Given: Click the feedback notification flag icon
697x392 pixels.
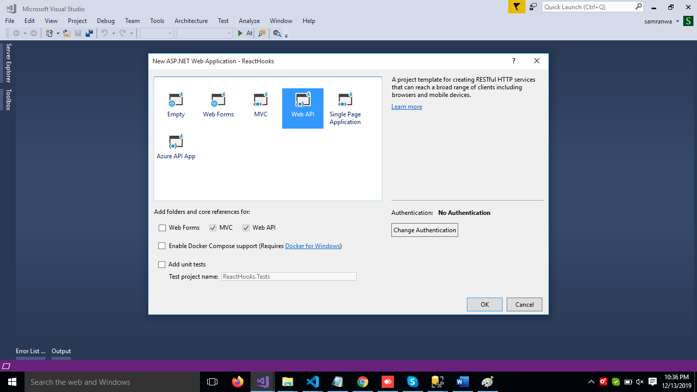Looking at the screenshot, I should [516, 7].
